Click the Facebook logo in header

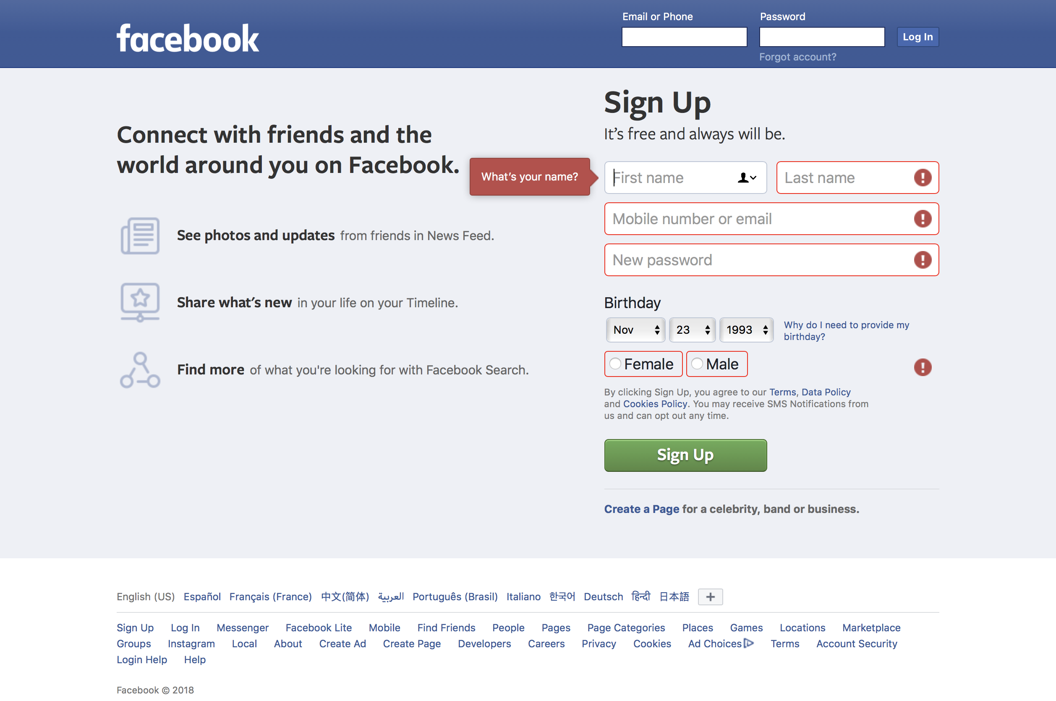point(188,39)
